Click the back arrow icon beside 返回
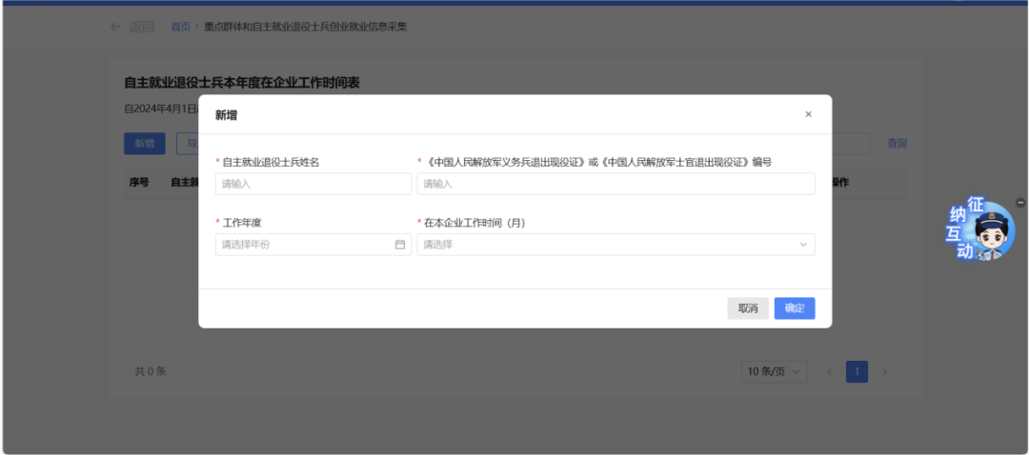This screenshot has width=1029, height=455. (x=115, y=27)
